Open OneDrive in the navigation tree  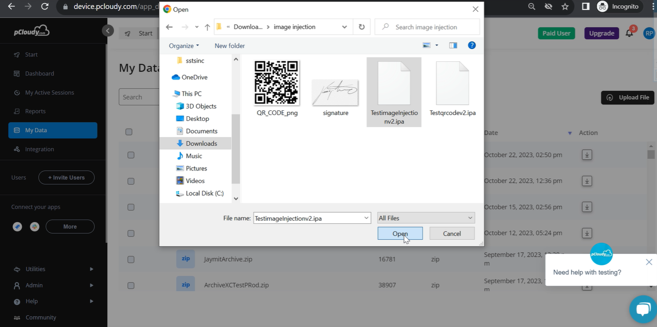click(190, 77)
